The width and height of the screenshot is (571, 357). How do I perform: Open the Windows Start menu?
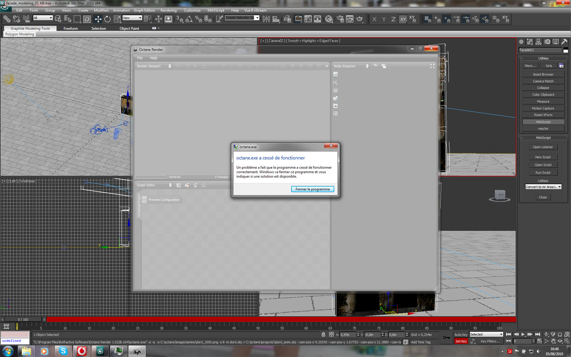pyautogui.click(x=8, y=351)
